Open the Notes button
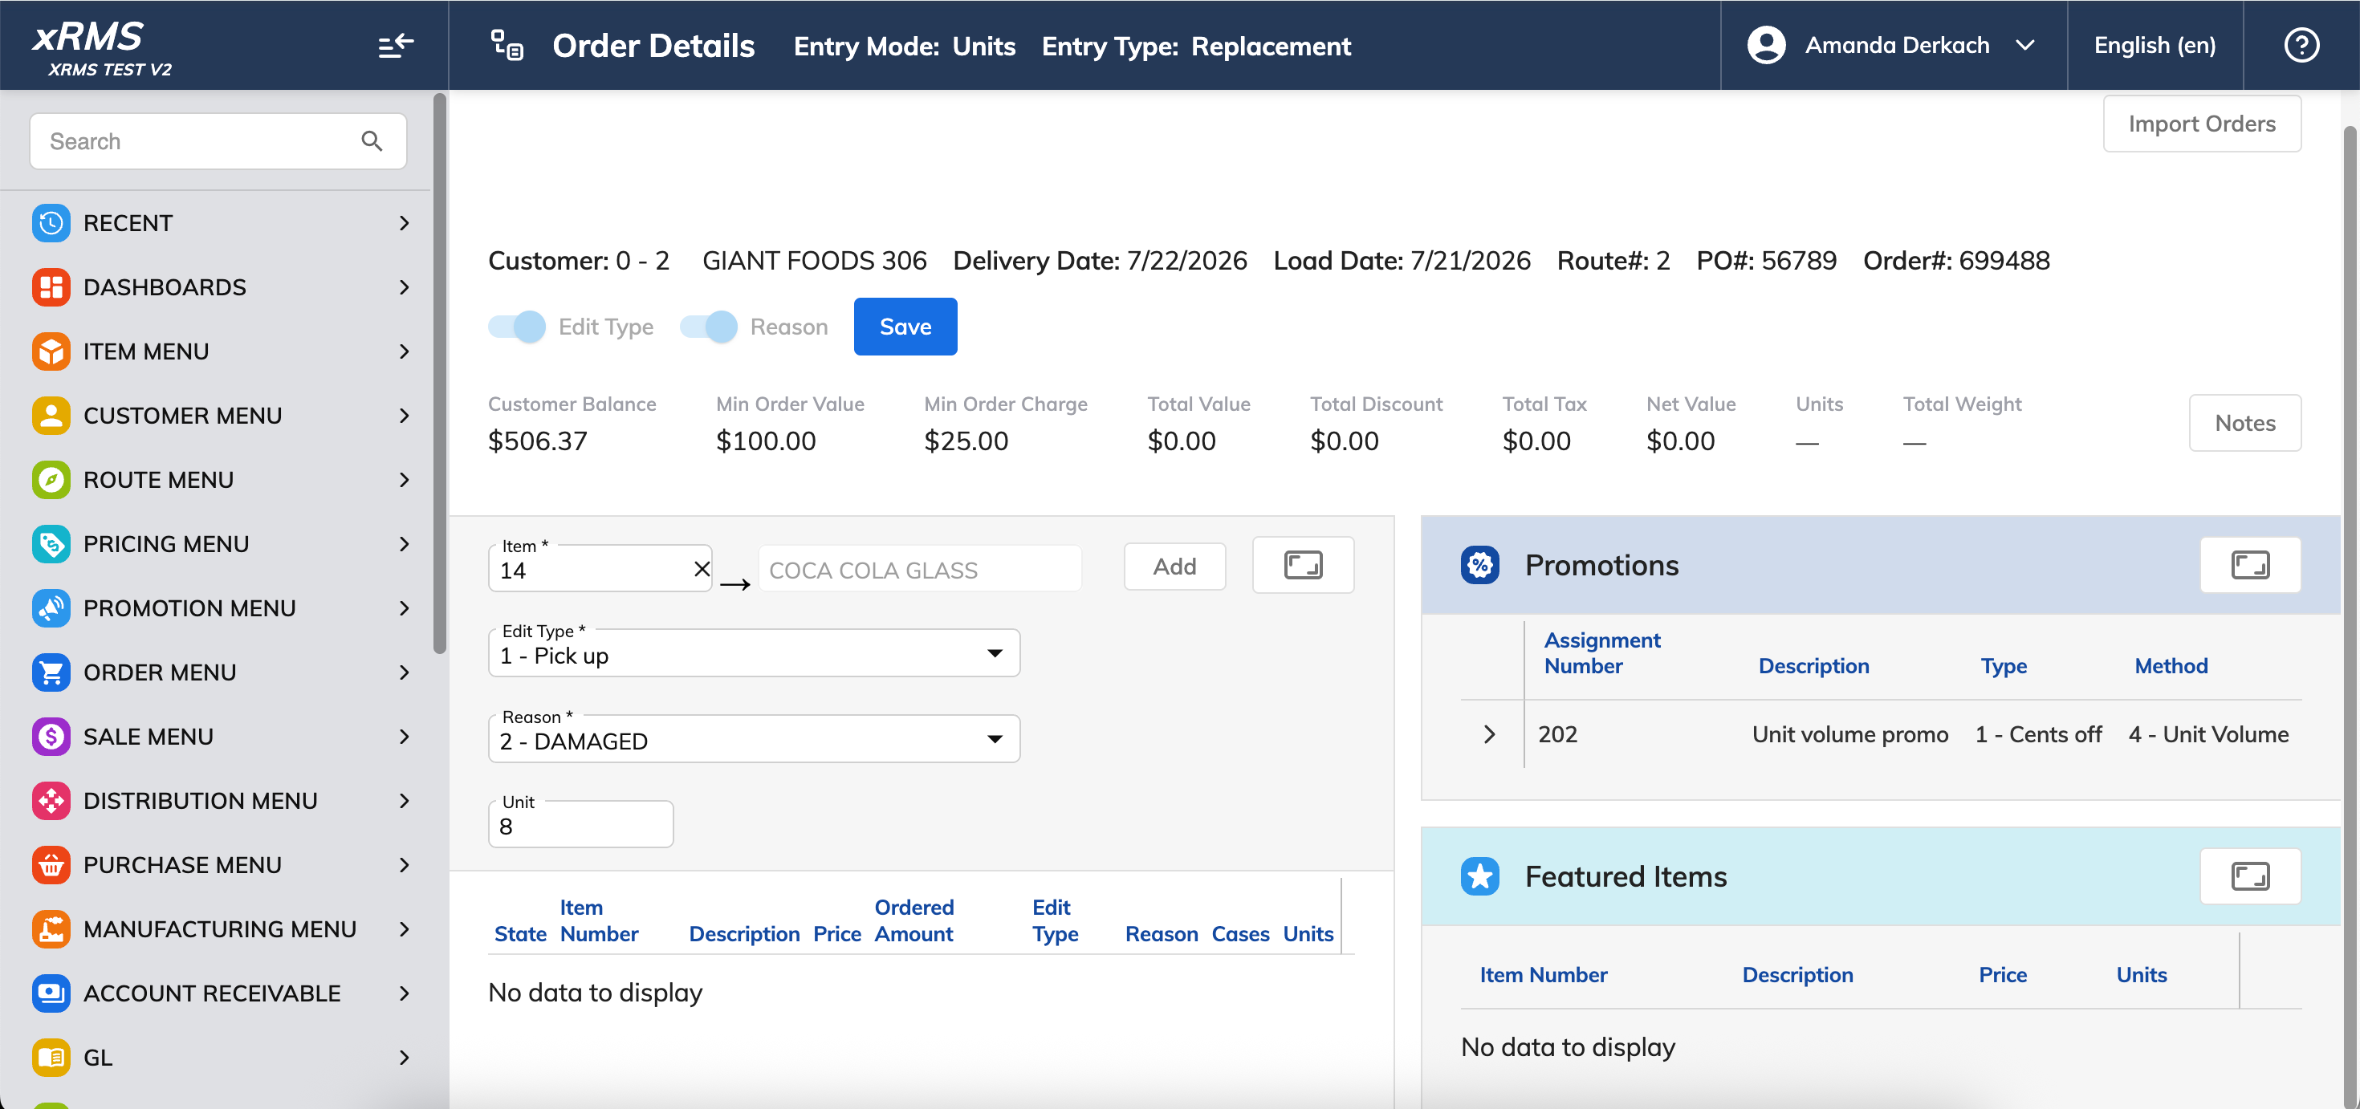This screenshot has height=1109, width=2360. coord(2244,422)
